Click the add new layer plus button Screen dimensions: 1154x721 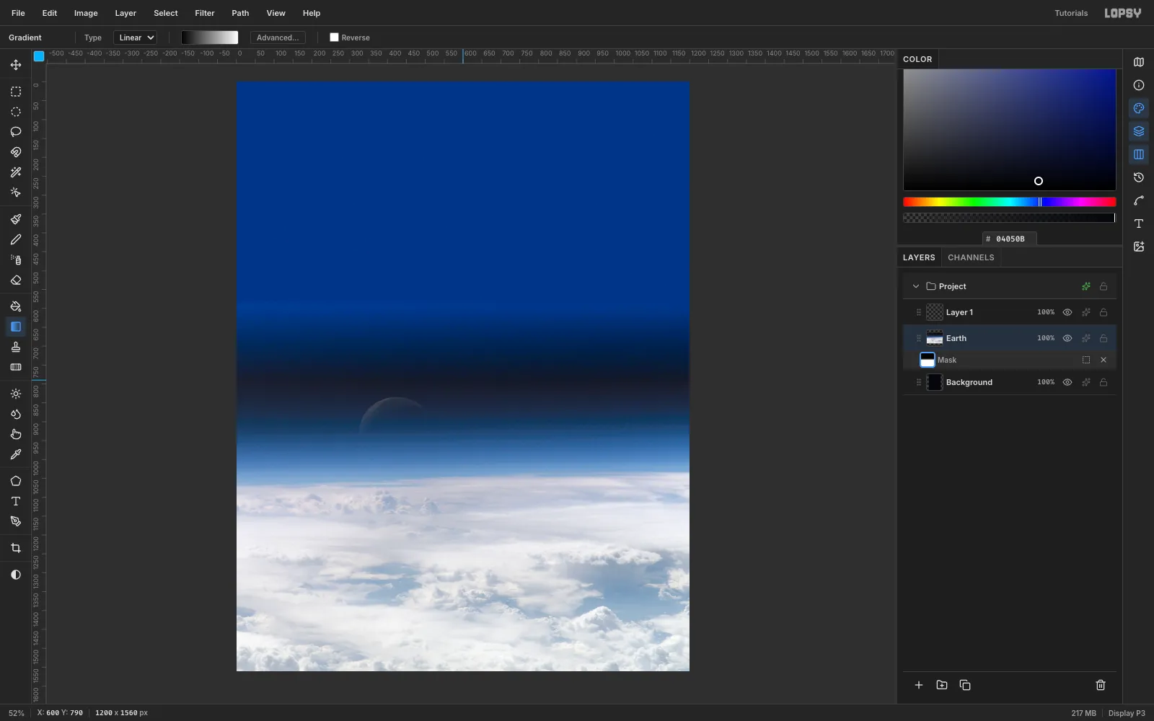[x=919, y=685]
